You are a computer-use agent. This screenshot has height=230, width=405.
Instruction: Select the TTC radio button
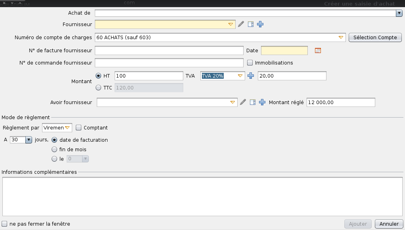(x=98, y=88)
